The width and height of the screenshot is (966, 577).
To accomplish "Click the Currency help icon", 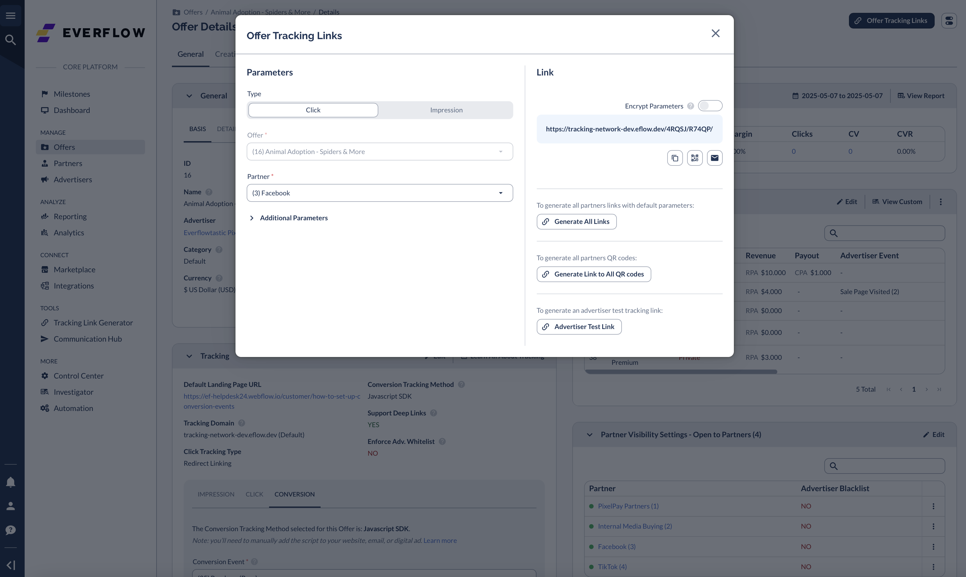I will click(x=219, y=278).
